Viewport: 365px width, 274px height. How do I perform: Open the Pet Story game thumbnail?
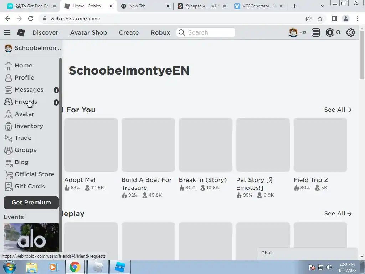(263, 145)
